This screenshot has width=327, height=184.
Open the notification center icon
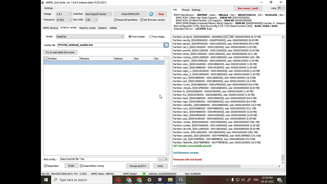point(279,180)
